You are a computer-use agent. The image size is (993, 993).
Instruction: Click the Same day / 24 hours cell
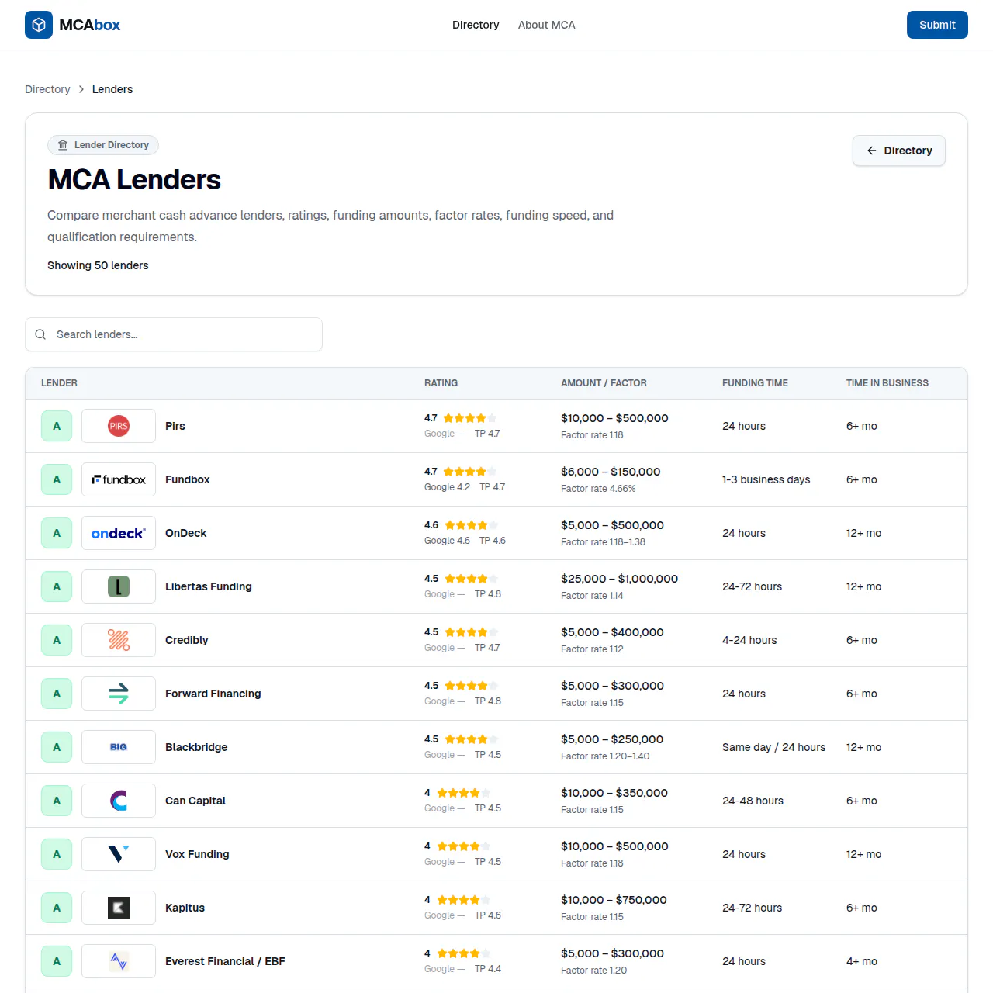[774, 747]
